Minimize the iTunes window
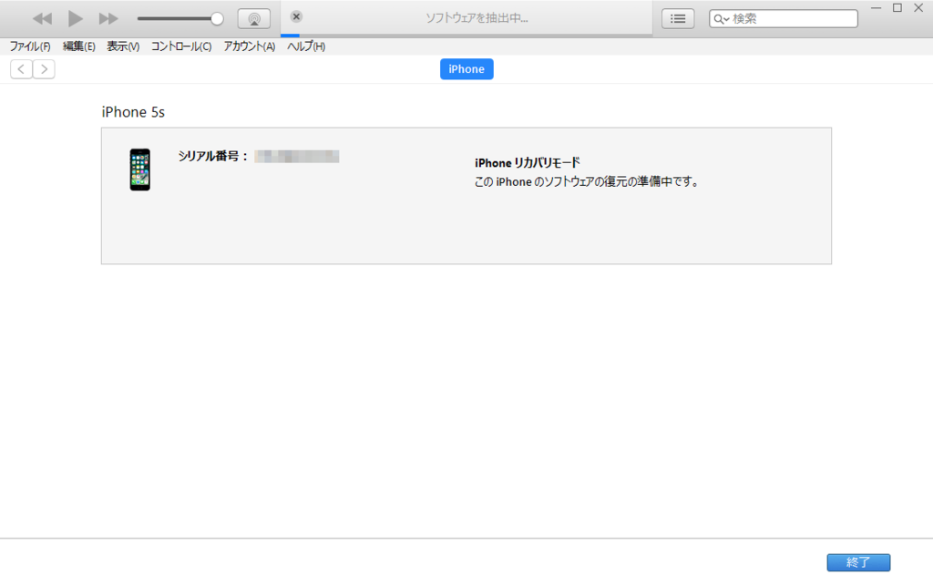The image size is (933, 586). pos(876,7)
